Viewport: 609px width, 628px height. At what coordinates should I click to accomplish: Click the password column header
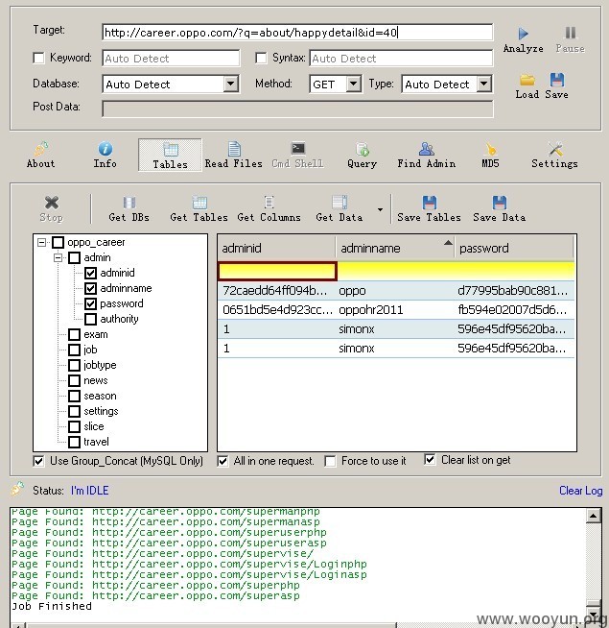pyautogui.click(x=515, y=248)
